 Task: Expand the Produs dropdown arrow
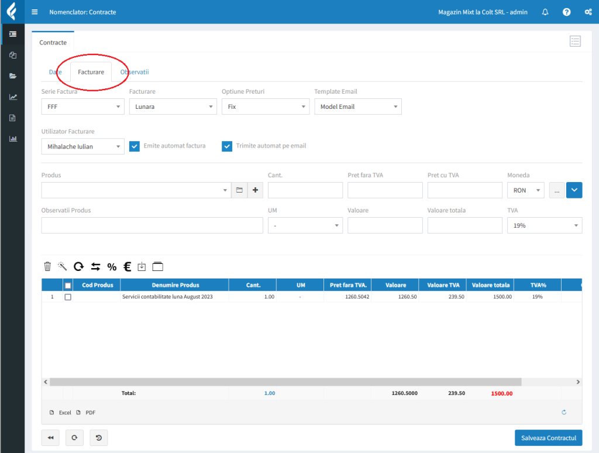tap(225, 190)
